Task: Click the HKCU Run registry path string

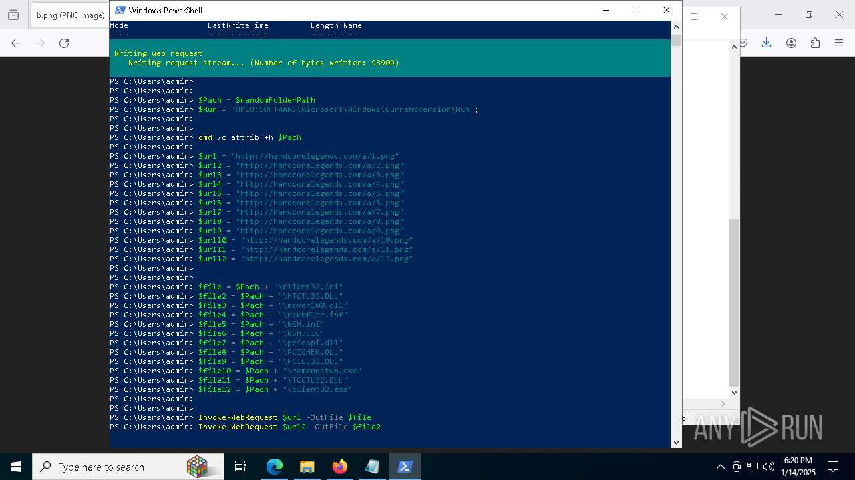Action: [353, 109]
